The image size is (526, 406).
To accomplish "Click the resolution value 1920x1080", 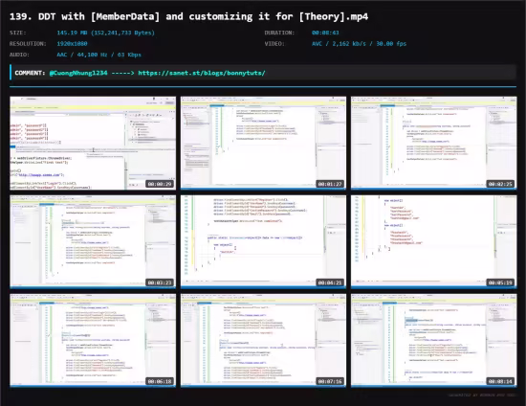I will (x=72, y=44).
